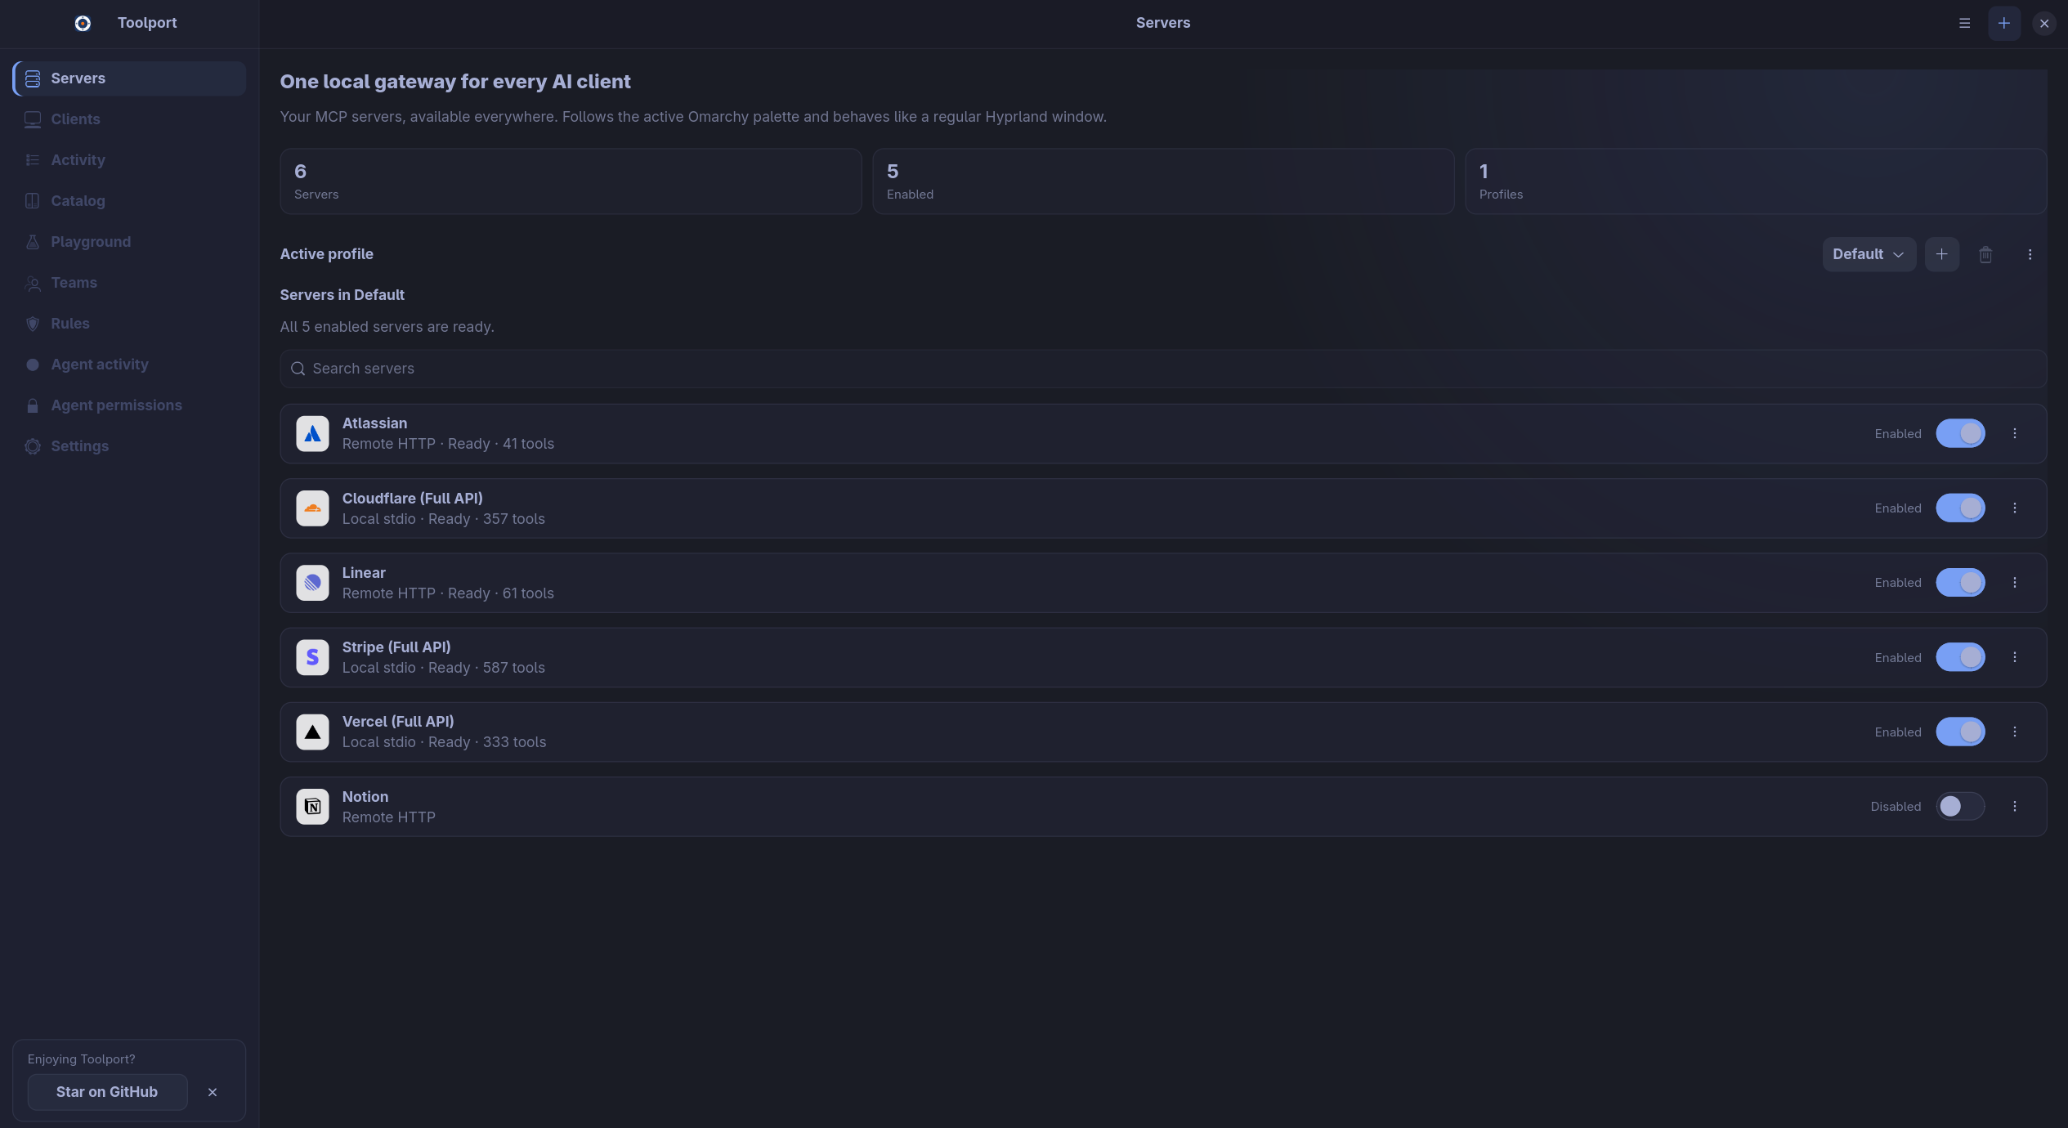Click 'All 5 enabled servers are ready.' text

click(x=387, y=327)
